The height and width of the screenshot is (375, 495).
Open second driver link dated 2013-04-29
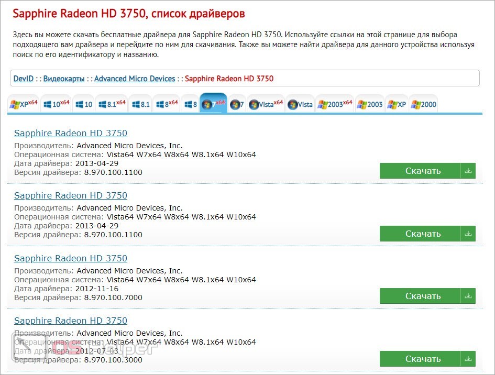(71, 196)
